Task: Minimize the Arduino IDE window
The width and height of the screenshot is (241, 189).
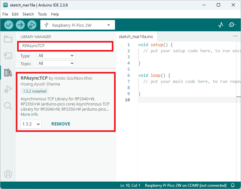Action: (x=204, y=5)
